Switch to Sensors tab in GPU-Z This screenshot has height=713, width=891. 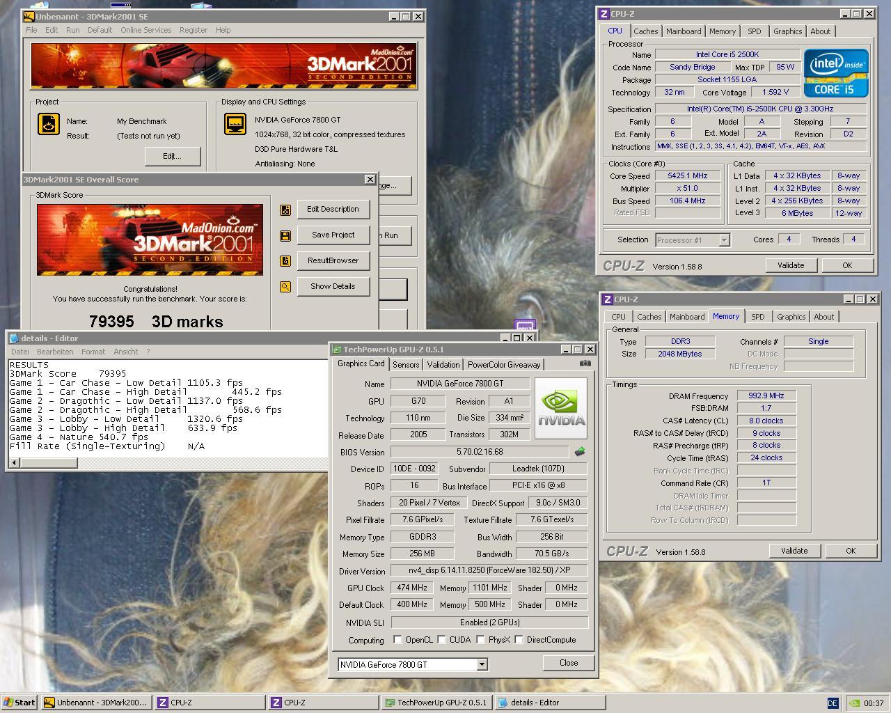pyautogui.click(x=406, y=365)
